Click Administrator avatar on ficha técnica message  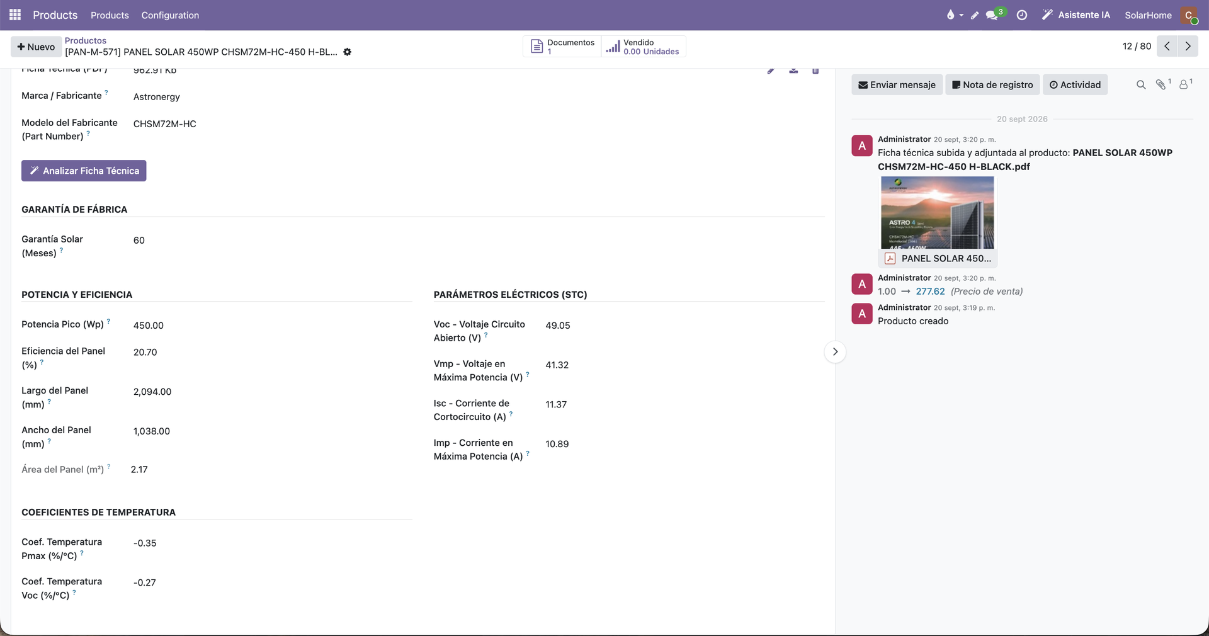[x=862, y=145]
